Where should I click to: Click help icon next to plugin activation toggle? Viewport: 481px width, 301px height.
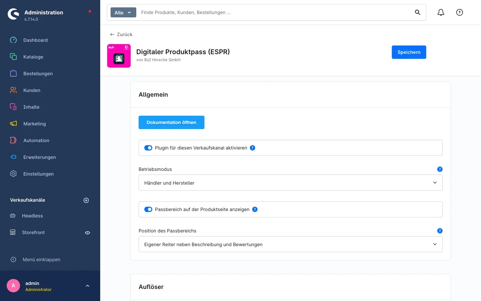pyautogui.click(x=253, y=148)
